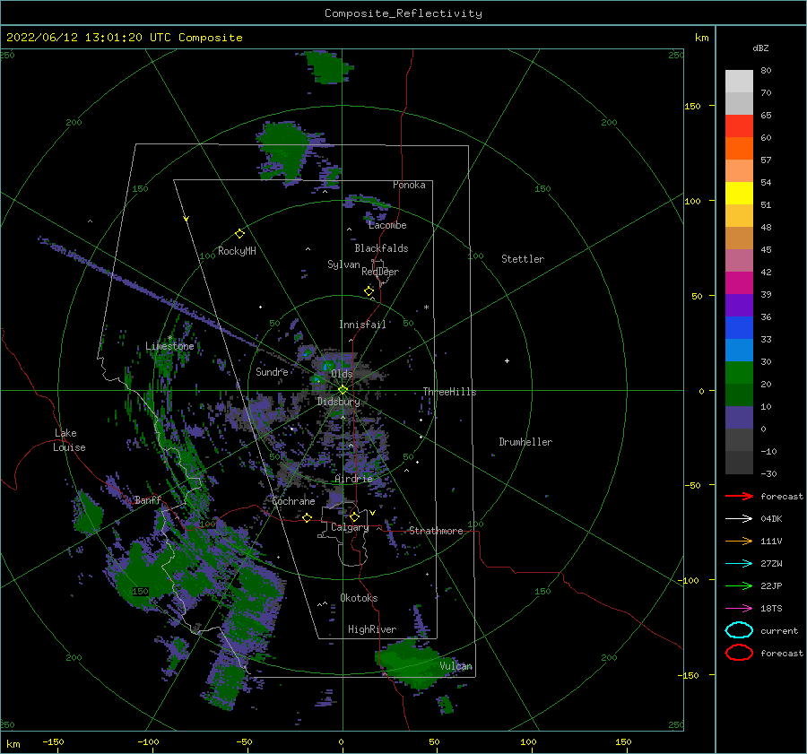807x754 pixels.
Task: Click the Lake Louise label
Action: click(70, 440)
